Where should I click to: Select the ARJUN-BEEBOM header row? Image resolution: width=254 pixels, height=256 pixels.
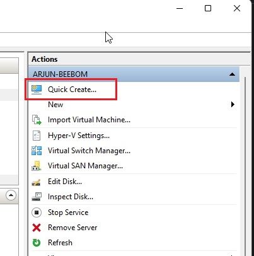134,74
